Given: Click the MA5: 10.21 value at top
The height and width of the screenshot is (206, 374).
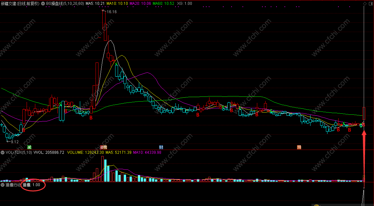Looking at the screenshot, I should tap(95, 4).
